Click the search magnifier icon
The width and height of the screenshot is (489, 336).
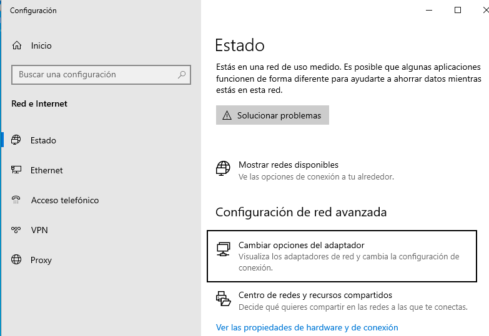click(x=182, y=75)
